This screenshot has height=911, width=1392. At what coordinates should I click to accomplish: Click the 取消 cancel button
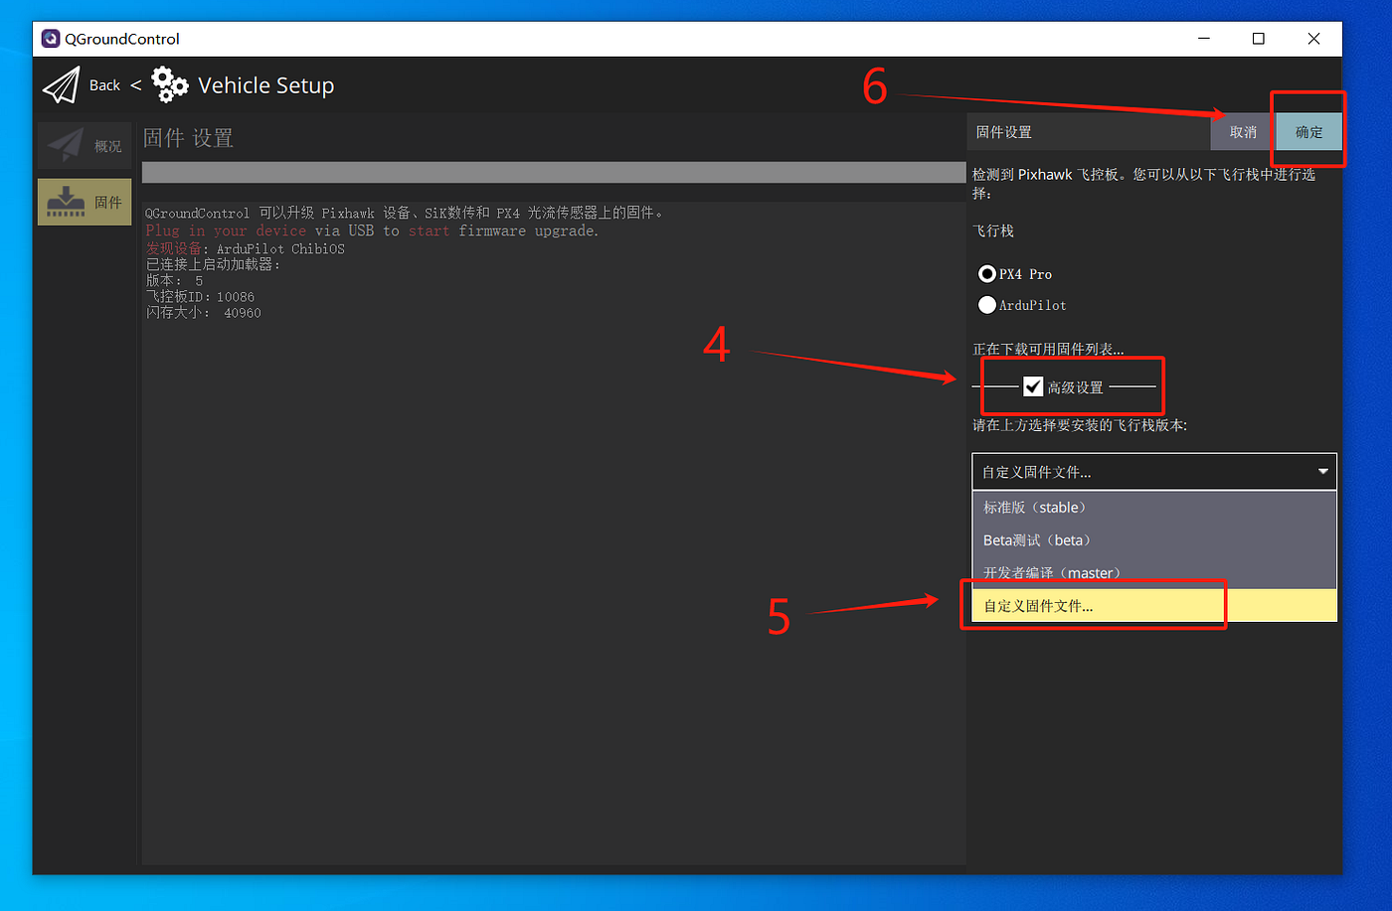(x=1243, y=132)
